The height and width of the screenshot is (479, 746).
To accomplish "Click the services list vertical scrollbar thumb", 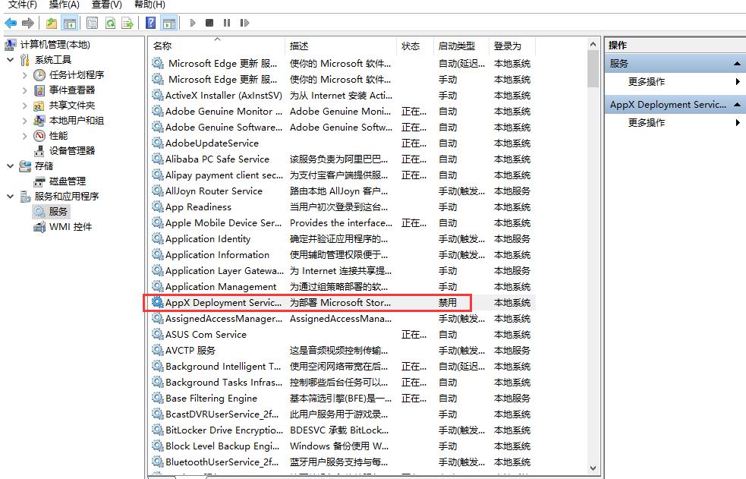I will pos(593,69).
